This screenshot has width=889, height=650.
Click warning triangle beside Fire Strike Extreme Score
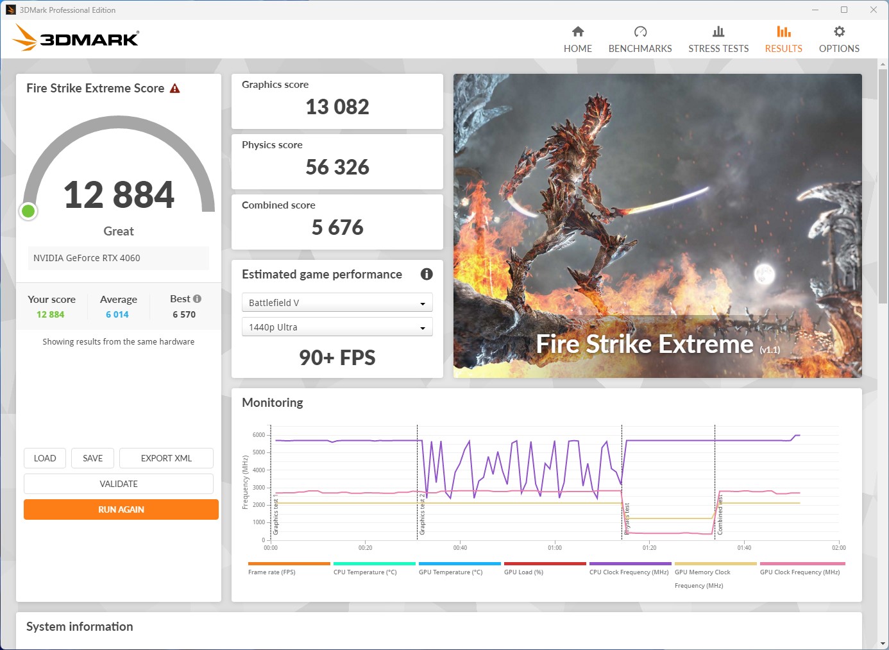175,89
